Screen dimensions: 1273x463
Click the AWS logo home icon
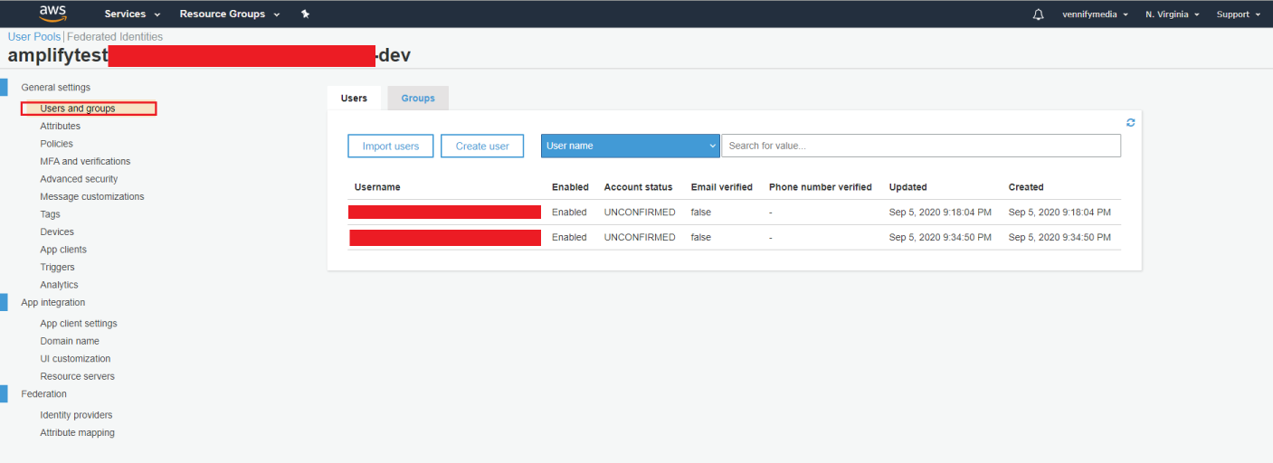[x=53, y=14]
